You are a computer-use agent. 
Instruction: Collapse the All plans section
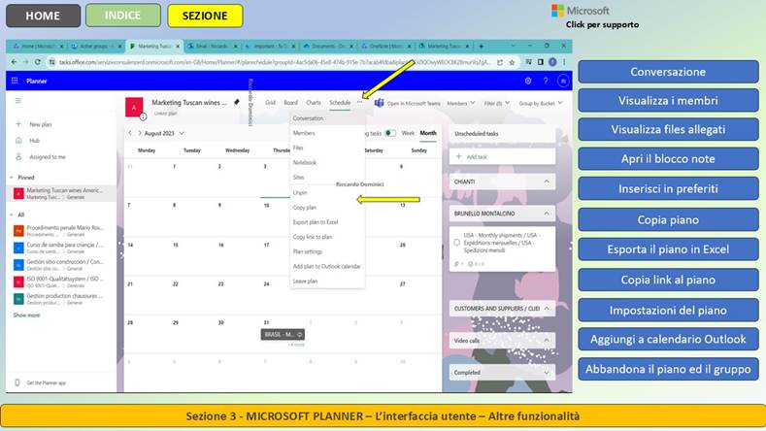click(12, 215)
